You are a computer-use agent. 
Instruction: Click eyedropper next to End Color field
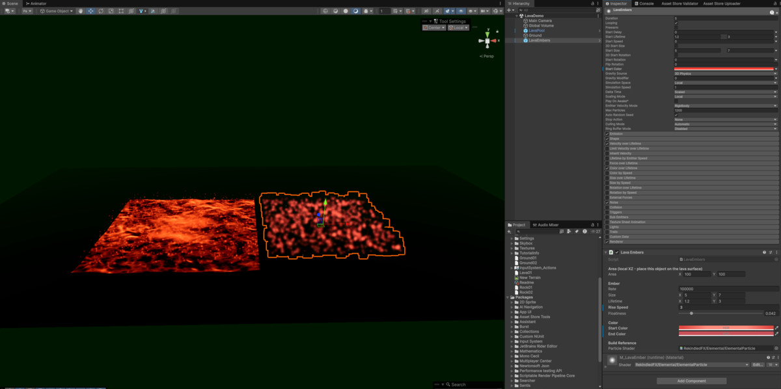click(776, 334)
